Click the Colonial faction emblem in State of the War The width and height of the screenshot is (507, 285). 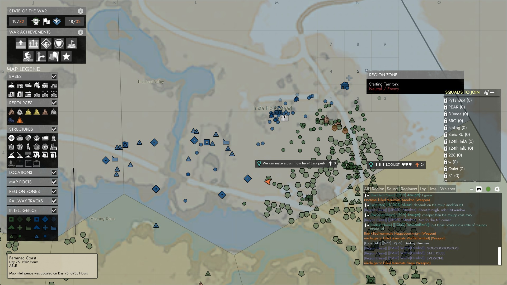[36, 21]
